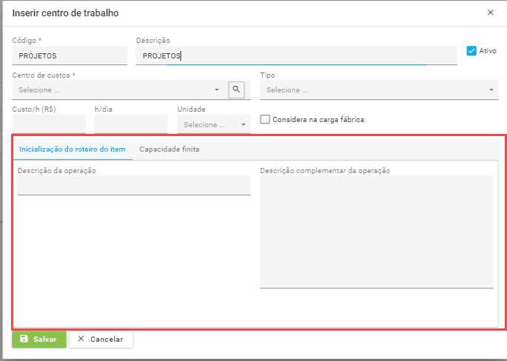Enable Considera na carga fábrica checkbox
This screenshot has width=507, height=361.
(265, 119)
